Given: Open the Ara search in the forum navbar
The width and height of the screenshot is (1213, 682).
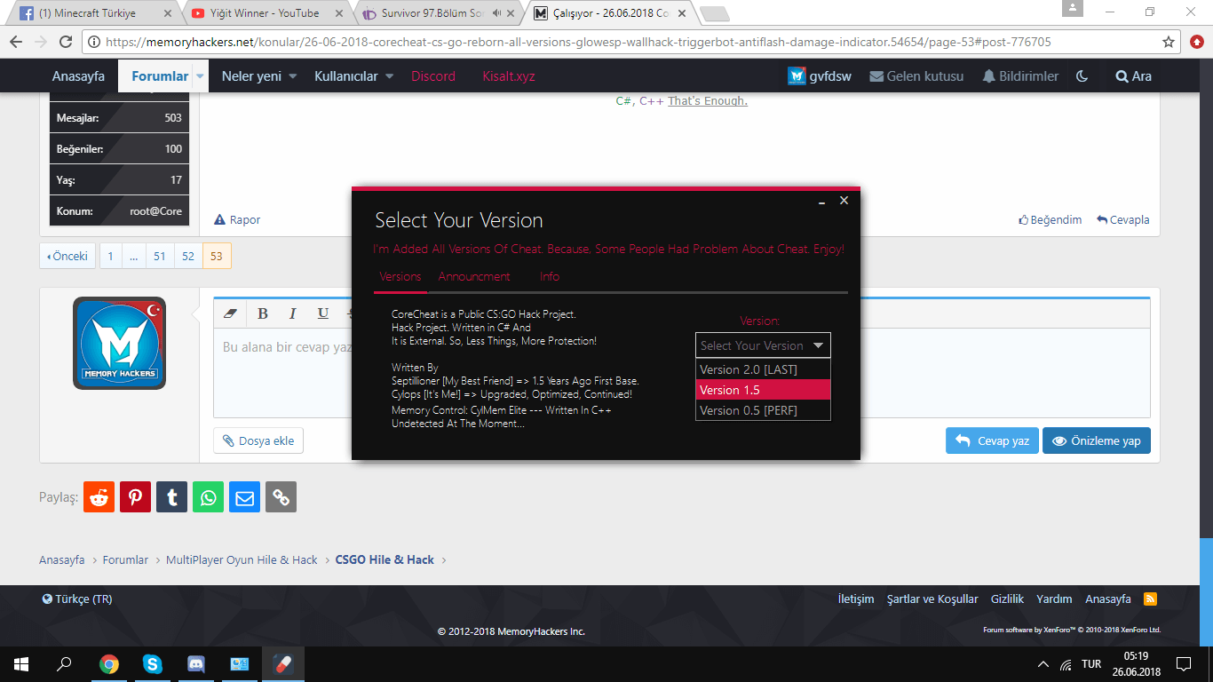Looking at the screenshot, I should pyautogui.click(x=1134, y=76).
